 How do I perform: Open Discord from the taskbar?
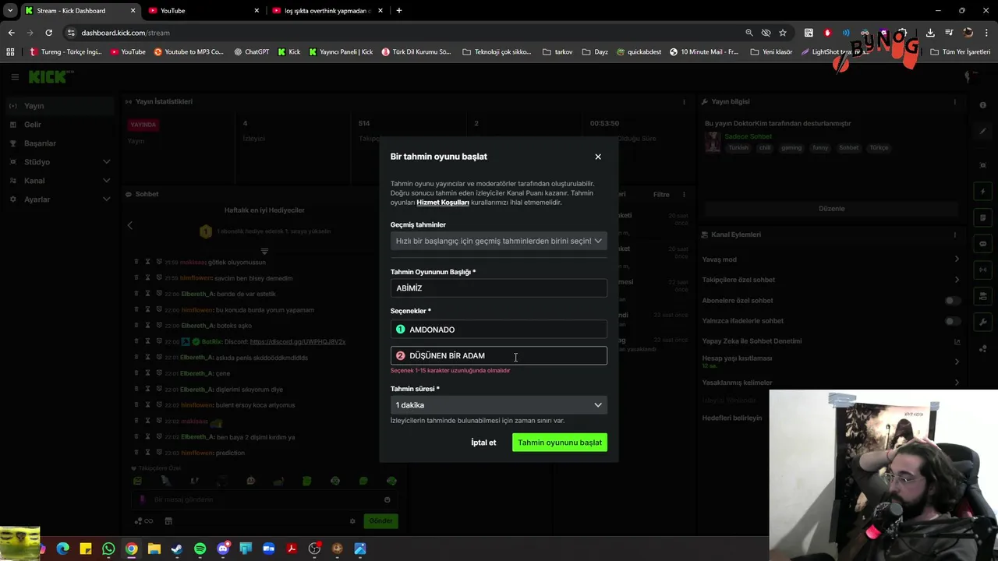[x=223, y=549]
